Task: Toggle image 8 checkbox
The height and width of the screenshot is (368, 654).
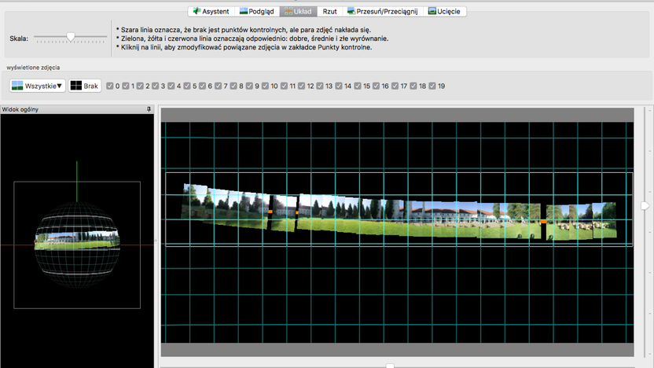Action: pyautogui.click(x=233, y=86)
